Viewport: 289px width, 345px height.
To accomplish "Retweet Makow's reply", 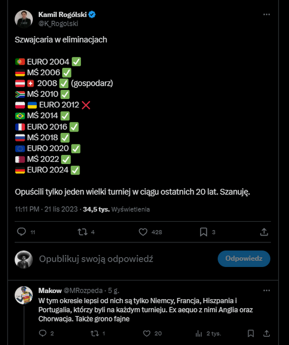I will 94,333.
